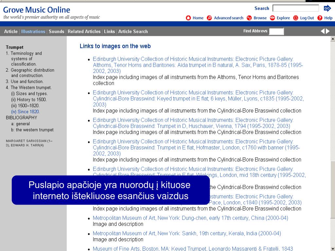335x251 pixels.
Task: Open section 3 Use and function
Action: 25,81
